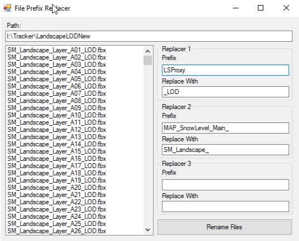Screen dimensions: 299x241
Task: Maximize the File Prefix Replacer window
Action: pyautogui.click(x=261, y=8)
